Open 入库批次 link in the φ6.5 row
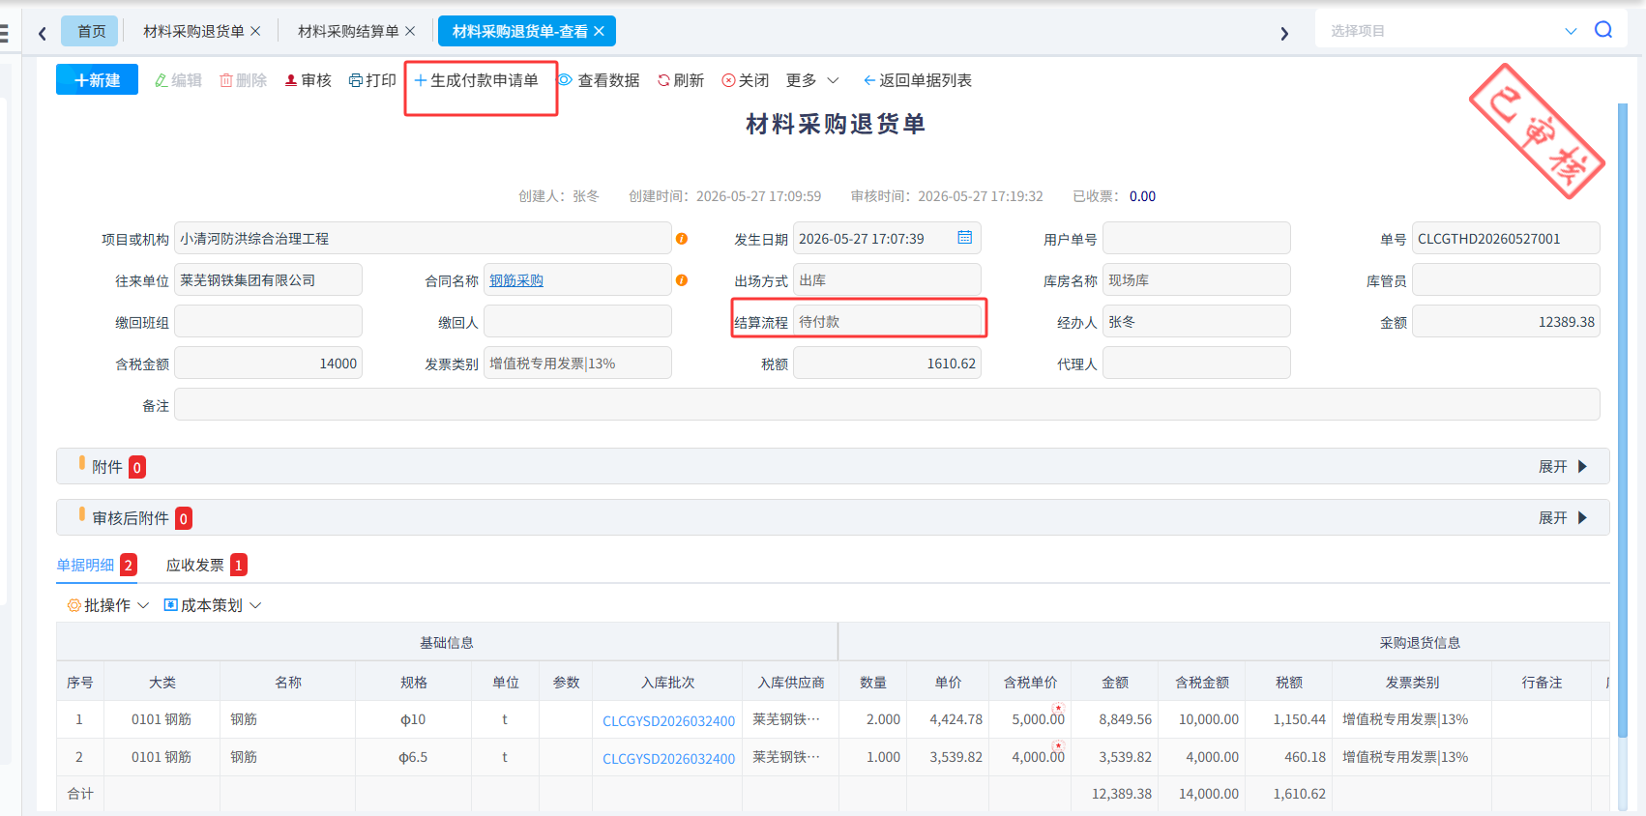This screenshot has width=1646, height=816. point(668,759)
